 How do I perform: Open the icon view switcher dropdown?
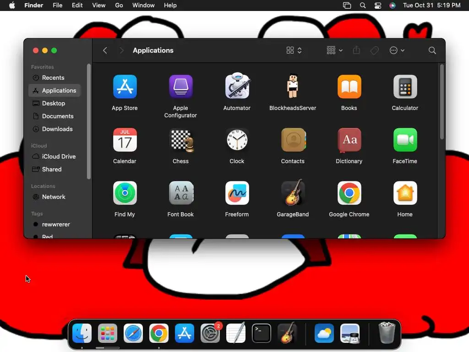click(x=294, y=50)
